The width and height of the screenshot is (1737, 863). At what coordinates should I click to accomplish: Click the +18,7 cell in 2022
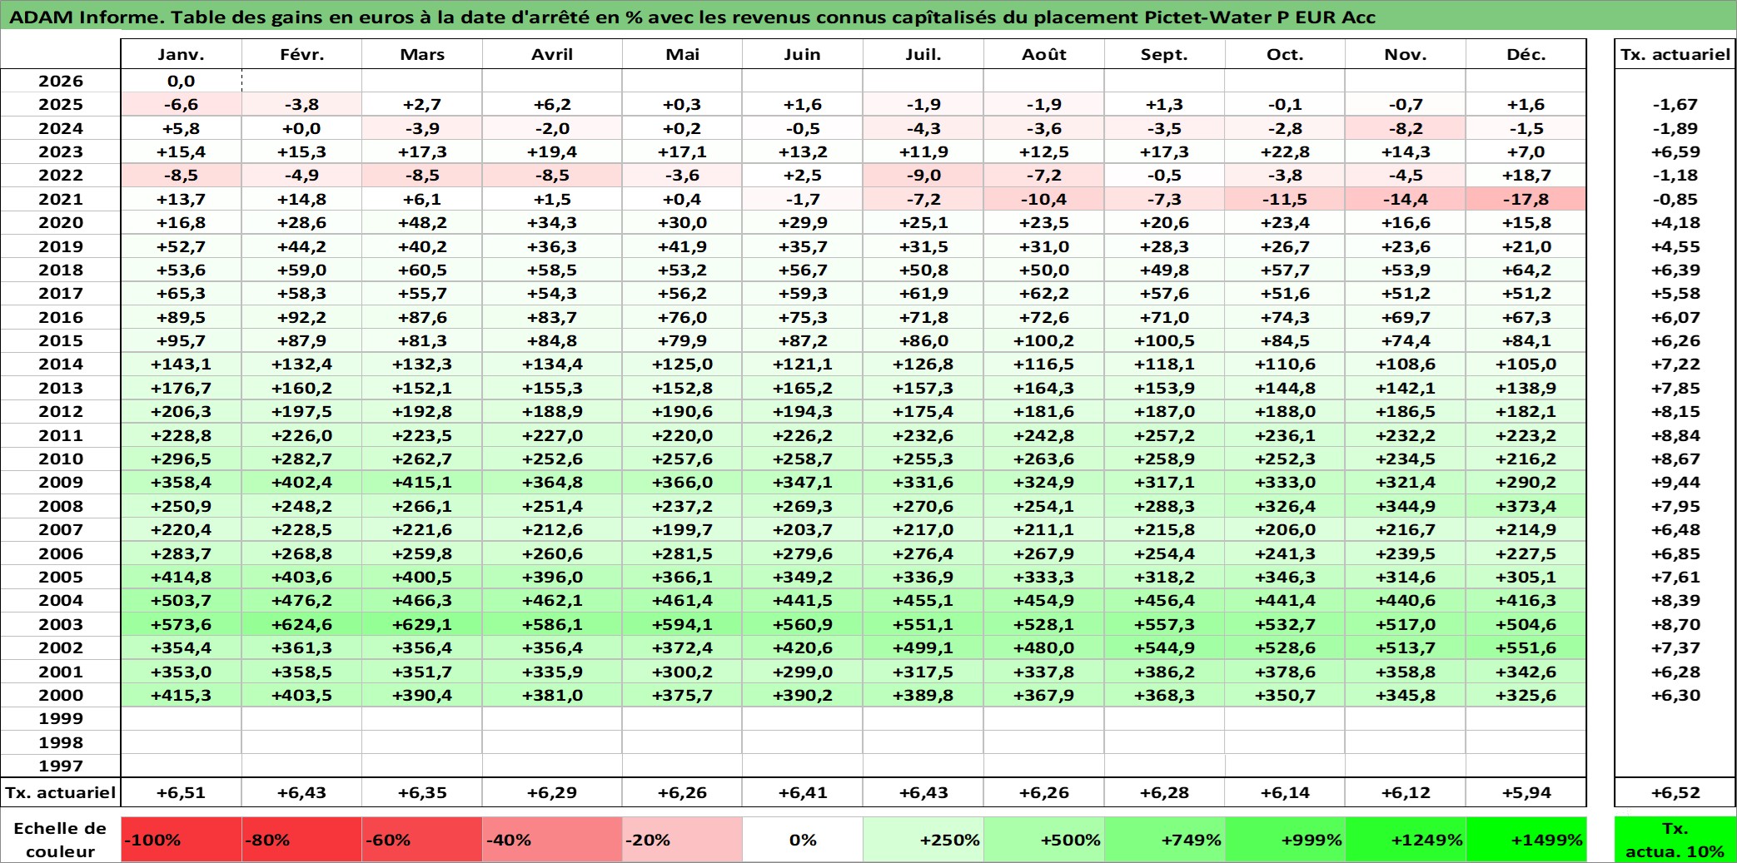pyautogui.click(x=1526, y=175)
